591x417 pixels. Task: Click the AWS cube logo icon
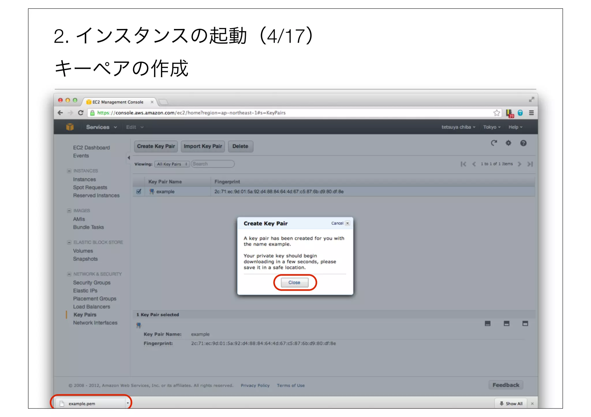[x=70, y=127]
